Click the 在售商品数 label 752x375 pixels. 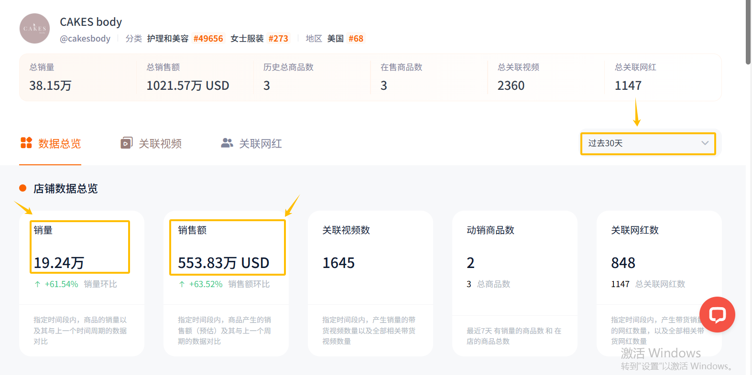402,67
